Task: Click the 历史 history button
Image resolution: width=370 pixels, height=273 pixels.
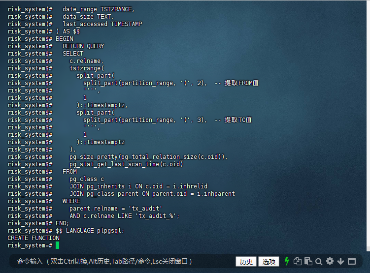Action: [x=246, y=262]
